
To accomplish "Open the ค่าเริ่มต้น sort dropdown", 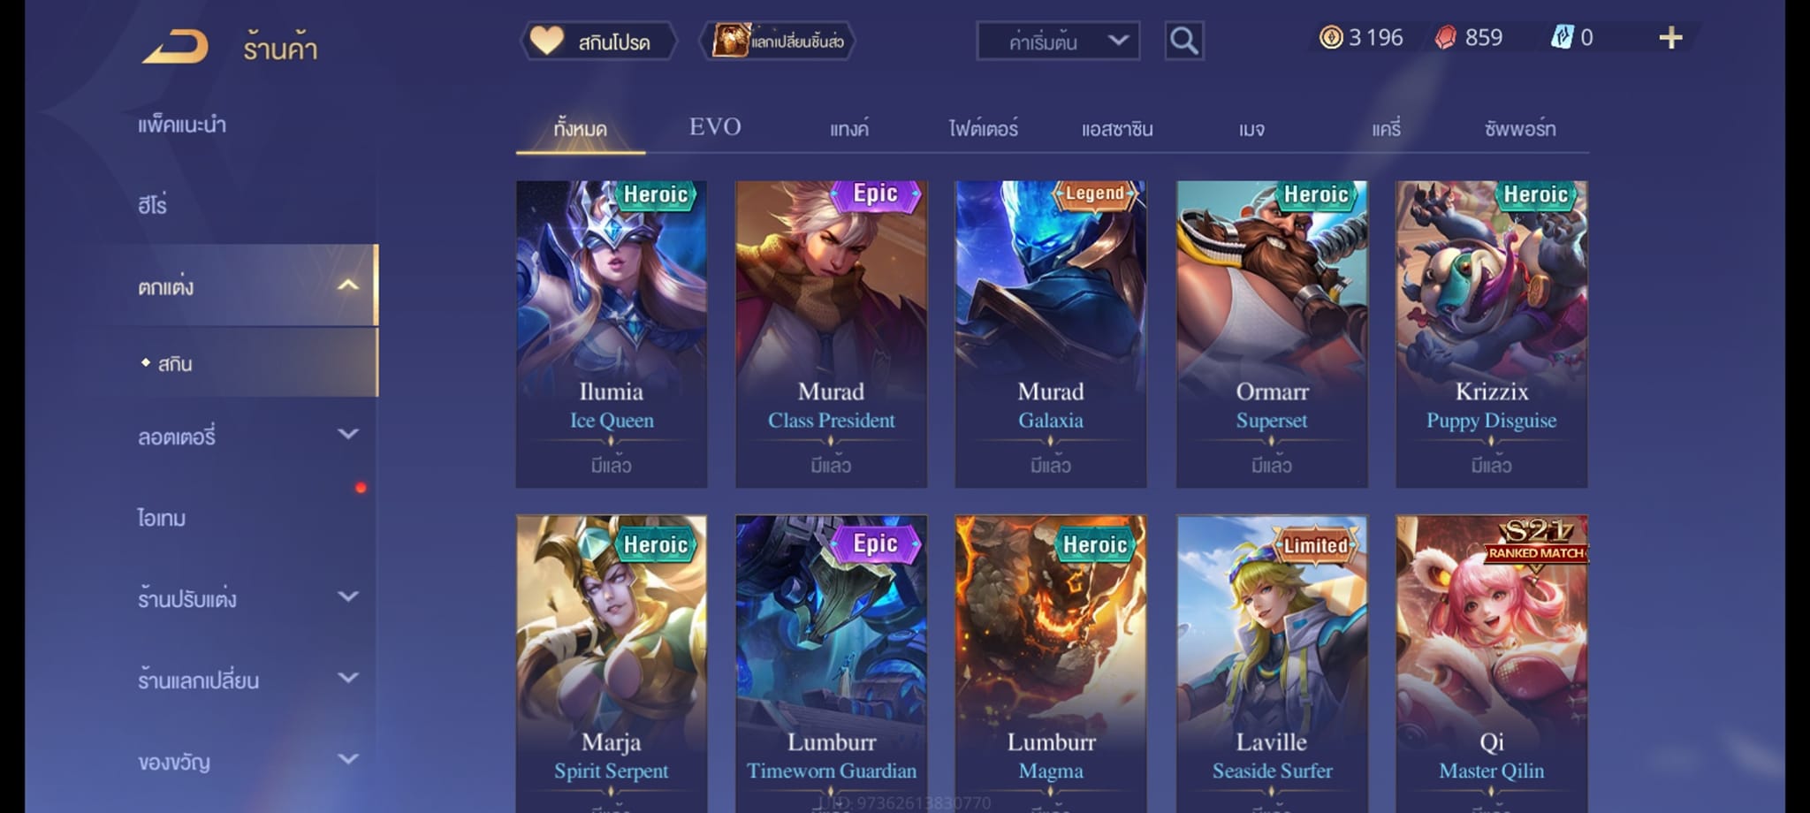I will tap(1058, 41).
